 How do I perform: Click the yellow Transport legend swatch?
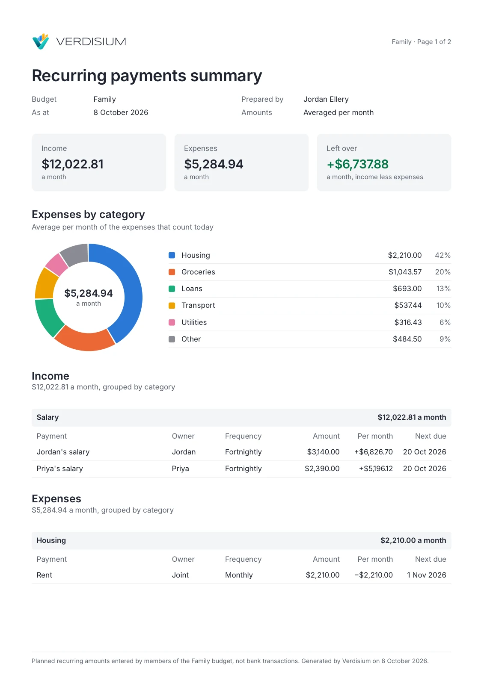click(172, 305)
